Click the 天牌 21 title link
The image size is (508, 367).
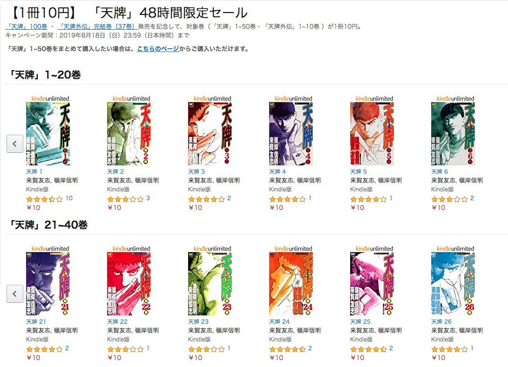click(36, 322)
